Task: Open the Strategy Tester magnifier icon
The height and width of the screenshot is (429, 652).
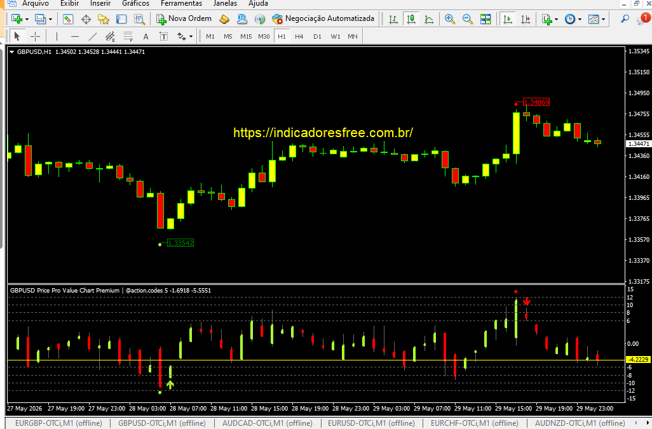Action: 139,19
